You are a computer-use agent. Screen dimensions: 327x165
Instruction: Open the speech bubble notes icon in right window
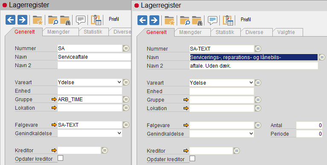tap(213, 20)
